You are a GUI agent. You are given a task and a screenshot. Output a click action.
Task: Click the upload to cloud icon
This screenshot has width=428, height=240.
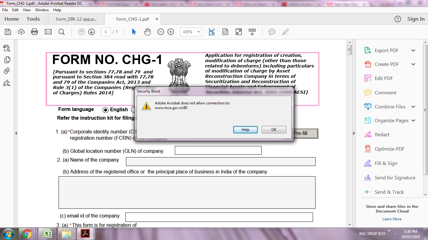tap(21, 32)
